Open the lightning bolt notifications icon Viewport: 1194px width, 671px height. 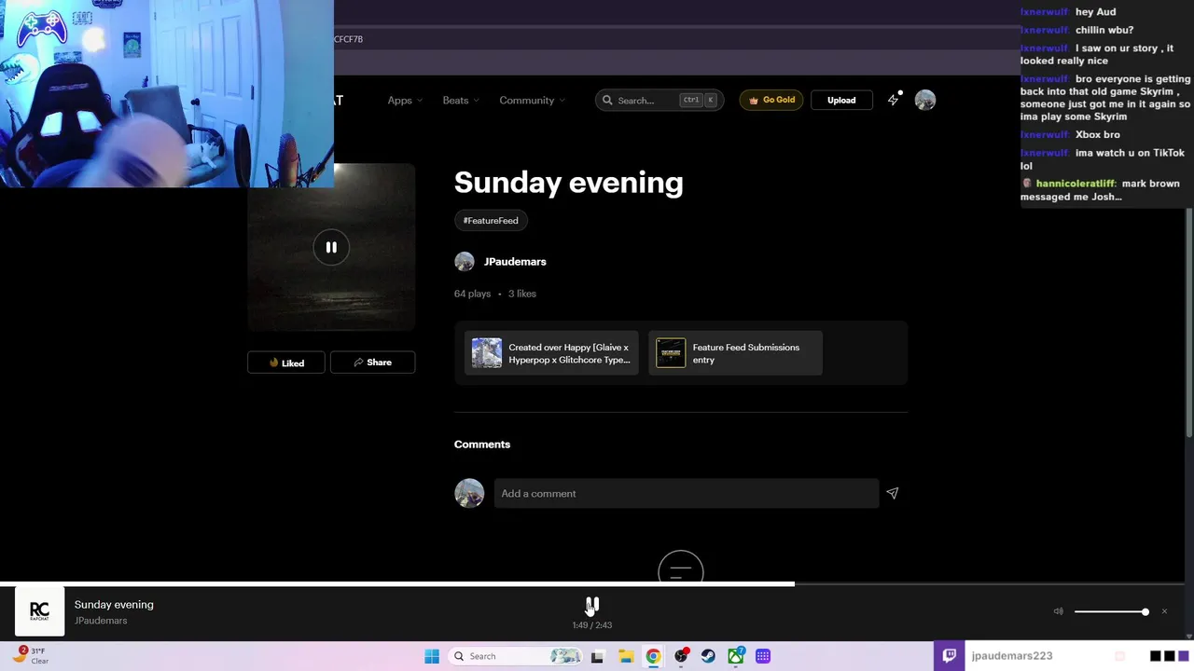(x=894, y=100)
